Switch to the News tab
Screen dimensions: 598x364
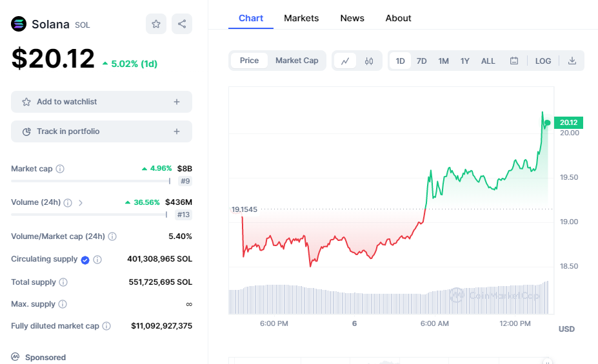[x=352, y=18]
